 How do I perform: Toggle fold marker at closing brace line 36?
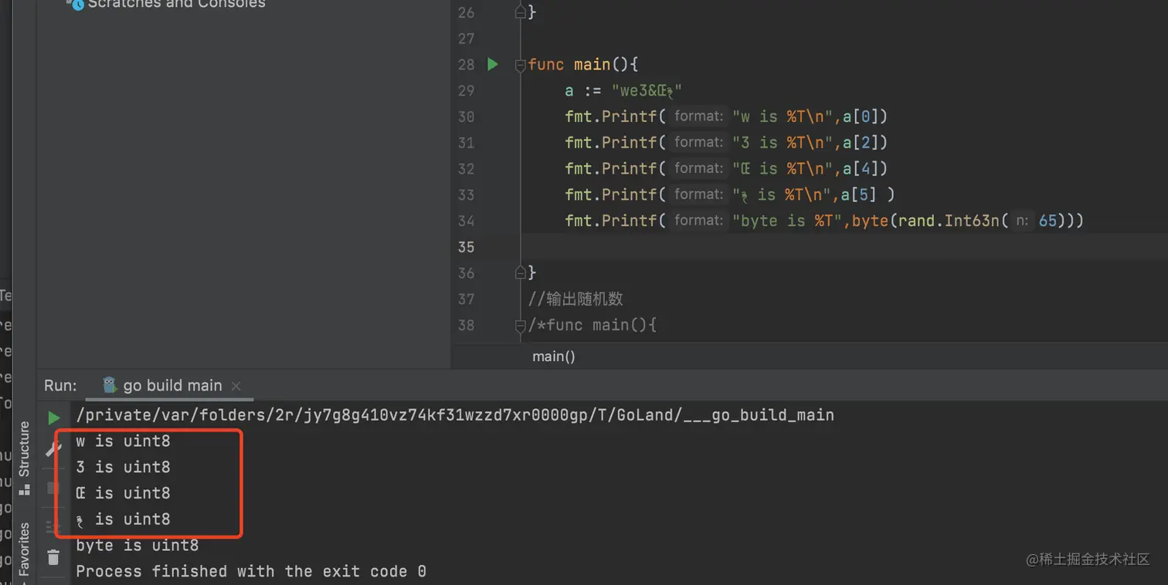(521, 272)
